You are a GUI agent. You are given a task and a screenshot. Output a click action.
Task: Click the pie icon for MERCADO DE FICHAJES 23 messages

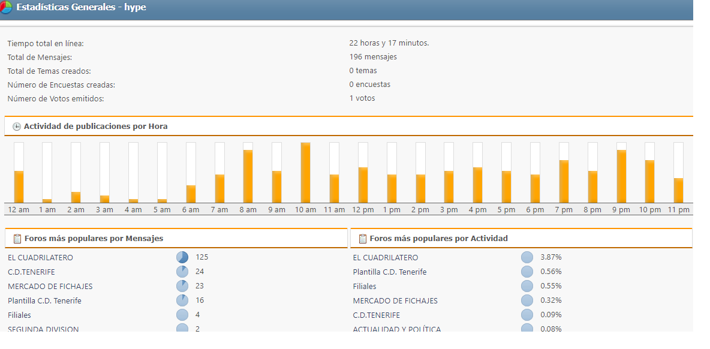click(182, 286)
